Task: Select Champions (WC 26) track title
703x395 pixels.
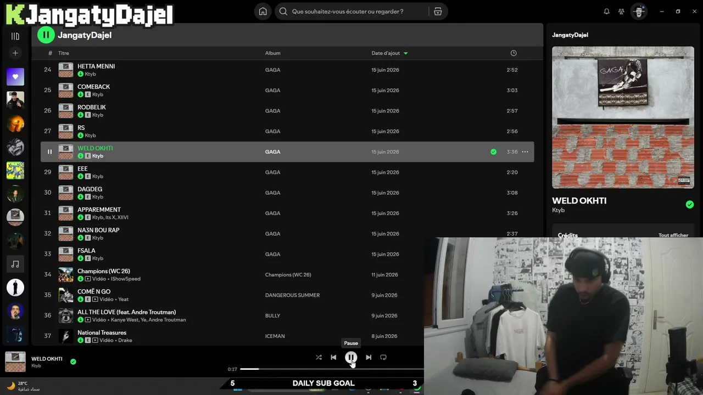Action: [x=104, y=271]
